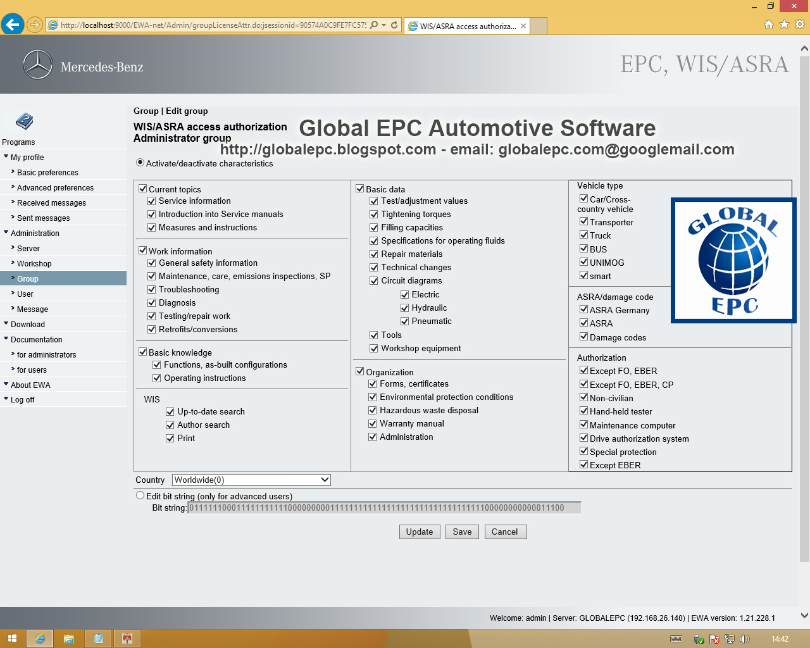Screen dimensions: 810x648
Task: Uncheck Warranty manual
Action: 373,423
